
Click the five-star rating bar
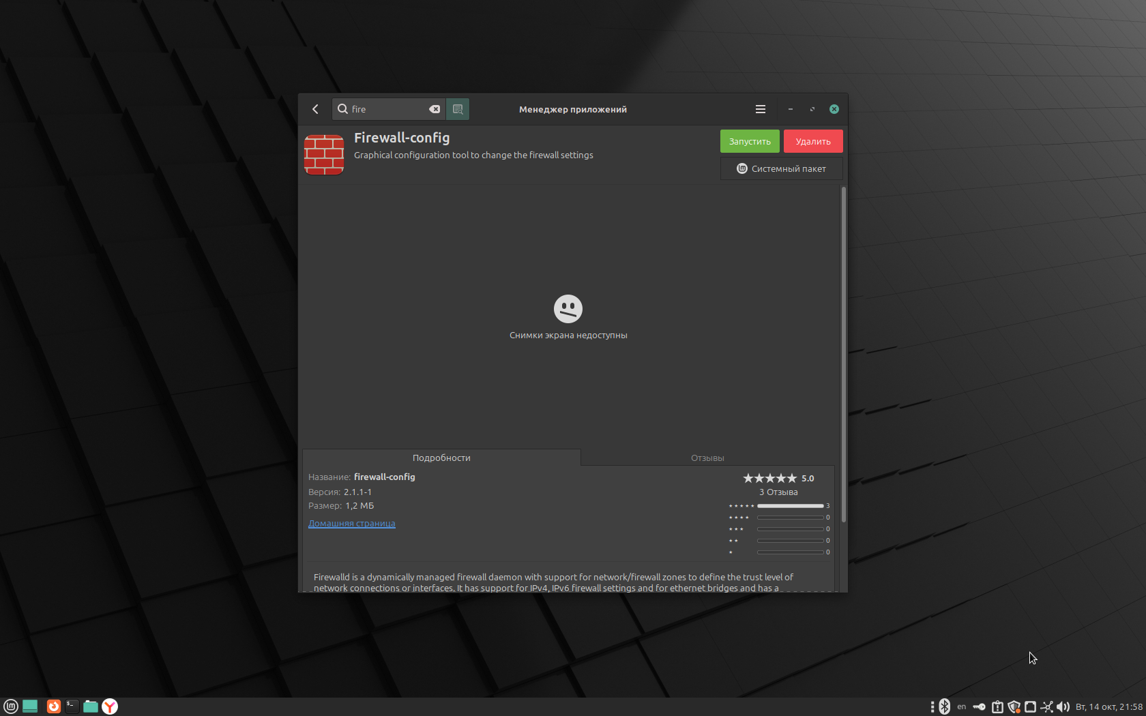(x=790, y=506)
